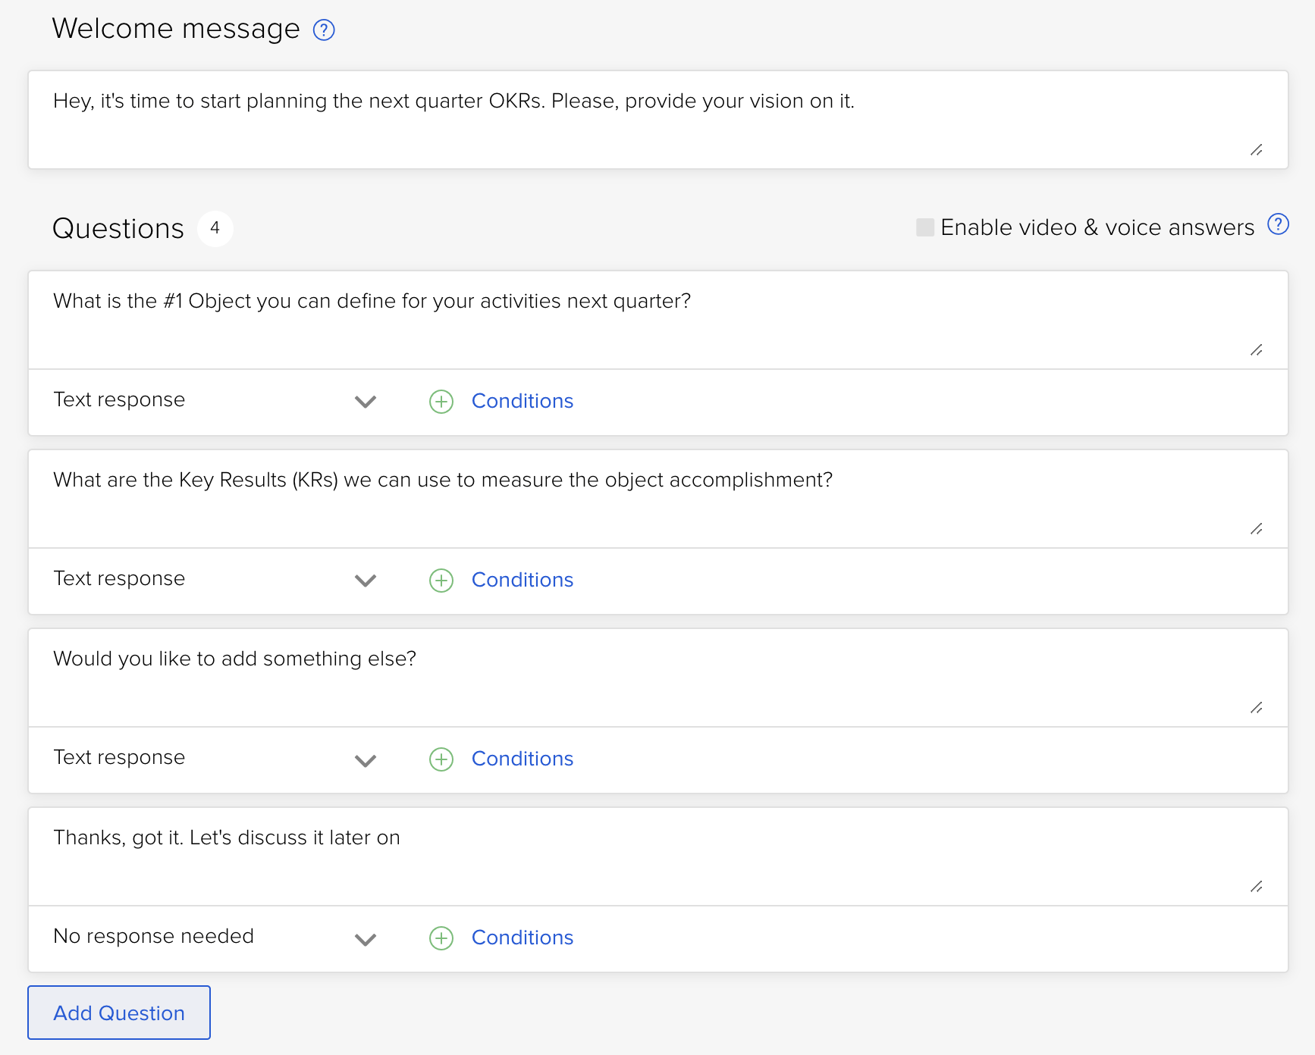Screen dimensions: 1315x1055
Task: Click plus icon for first question's conditions
Action: click(x=441, y=402)
